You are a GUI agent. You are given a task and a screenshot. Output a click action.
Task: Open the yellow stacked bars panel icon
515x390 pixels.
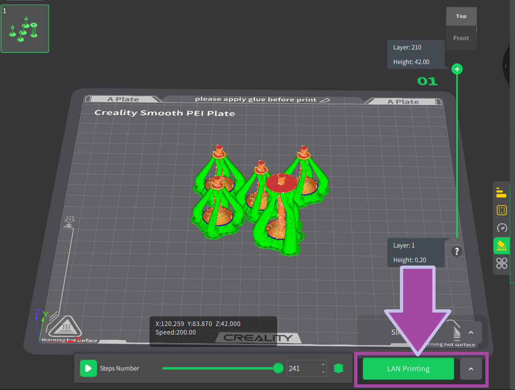[501, 193]
